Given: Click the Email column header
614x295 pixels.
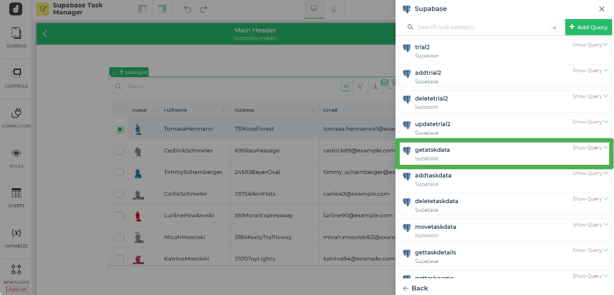Looking at the screenshot, I should coord(330,110).
